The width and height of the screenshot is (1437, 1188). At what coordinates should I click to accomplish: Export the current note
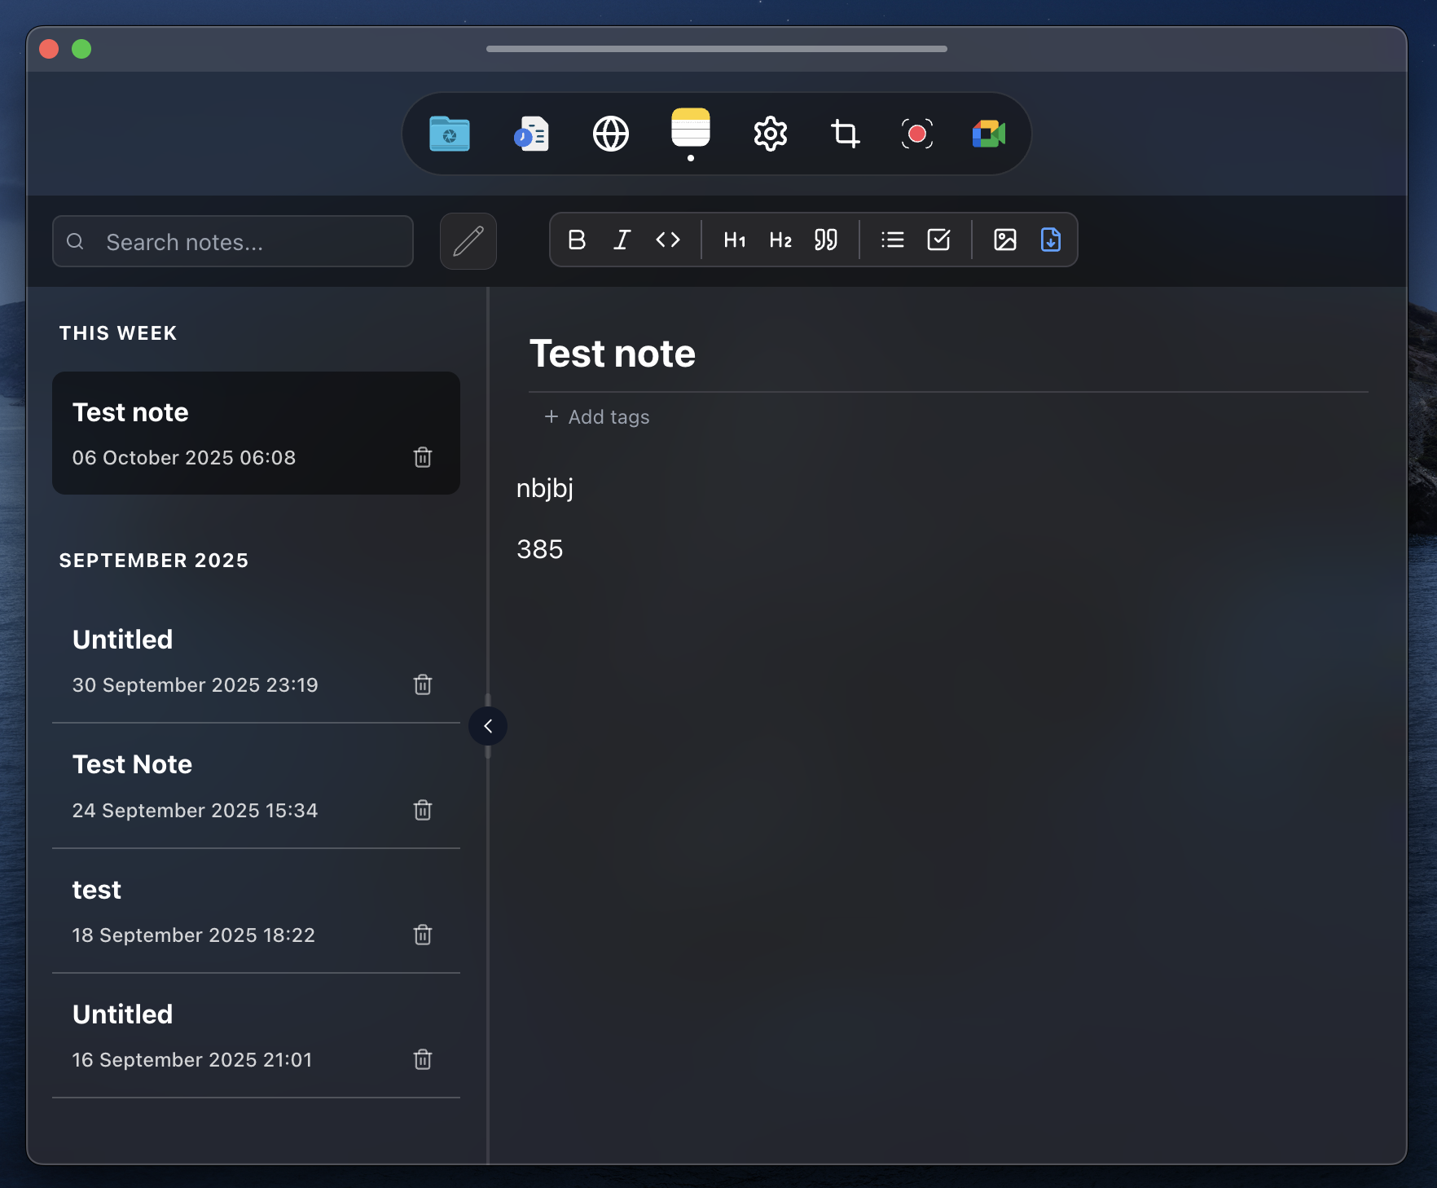coord(1050,240)
